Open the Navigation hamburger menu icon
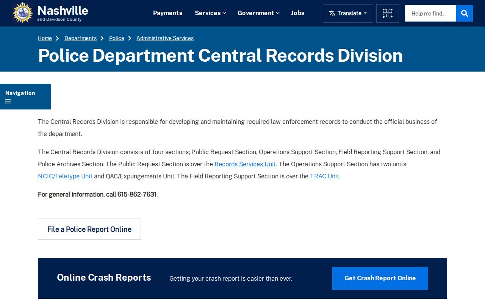This screenshot has width=485, height=303. click(x=8, y=102)
